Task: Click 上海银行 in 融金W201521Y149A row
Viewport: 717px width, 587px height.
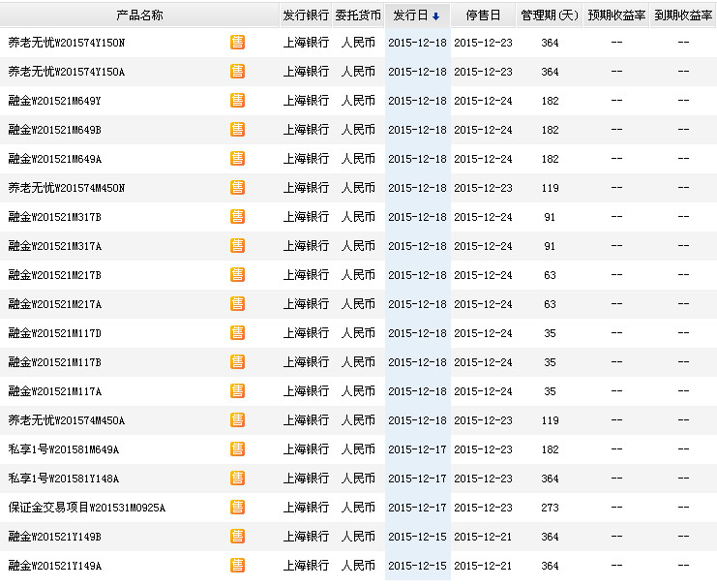Action: pos(306,566)
